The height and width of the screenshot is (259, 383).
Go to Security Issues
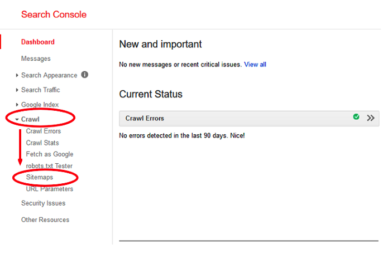[x=43, y=203]
